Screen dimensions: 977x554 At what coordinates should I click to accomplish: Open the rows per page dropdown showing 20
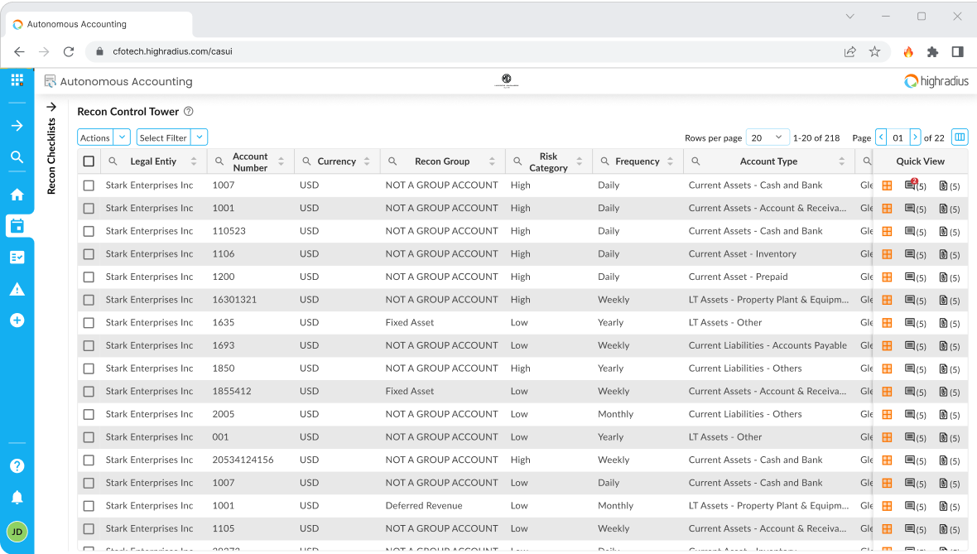pos(768,137)
